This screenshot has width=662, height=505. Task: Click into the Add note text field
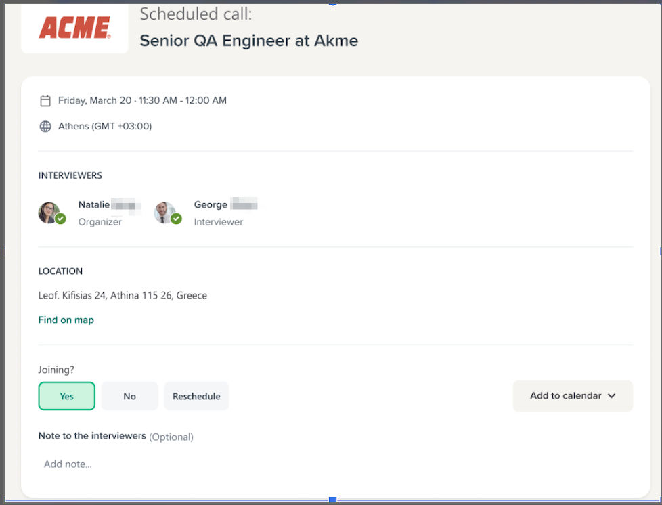click(203, 464)
